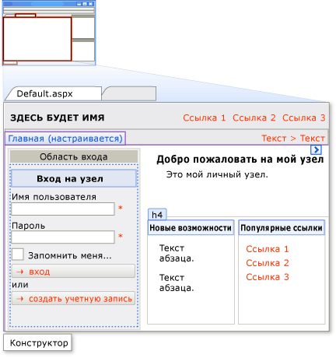
Task: Click Ссылка 3 under Популярные ссылки
Action: [x=268, y=277]
